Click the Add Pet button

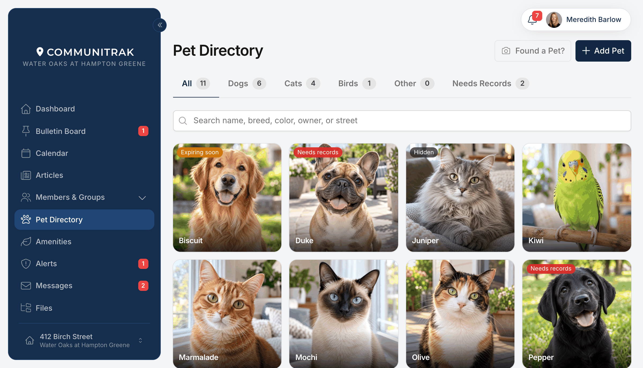(x=603, y=51)
